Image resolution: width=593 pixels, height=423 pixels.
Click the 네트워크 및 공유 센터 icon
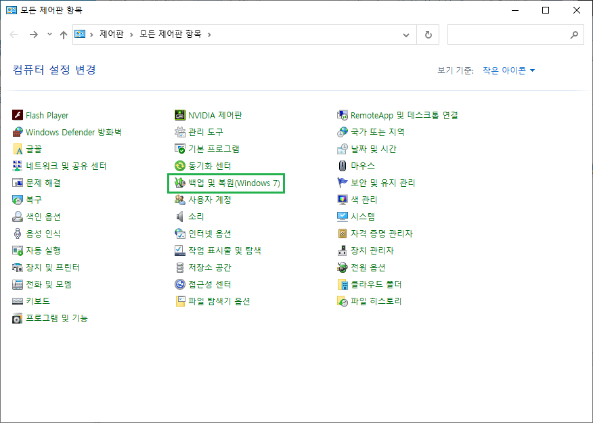18,166
